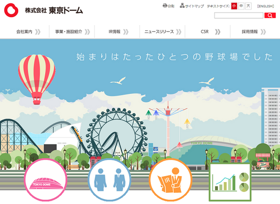
Task: Open the pink Tokyo Dome stadium circle icon
Action: [x=46, y=180]
